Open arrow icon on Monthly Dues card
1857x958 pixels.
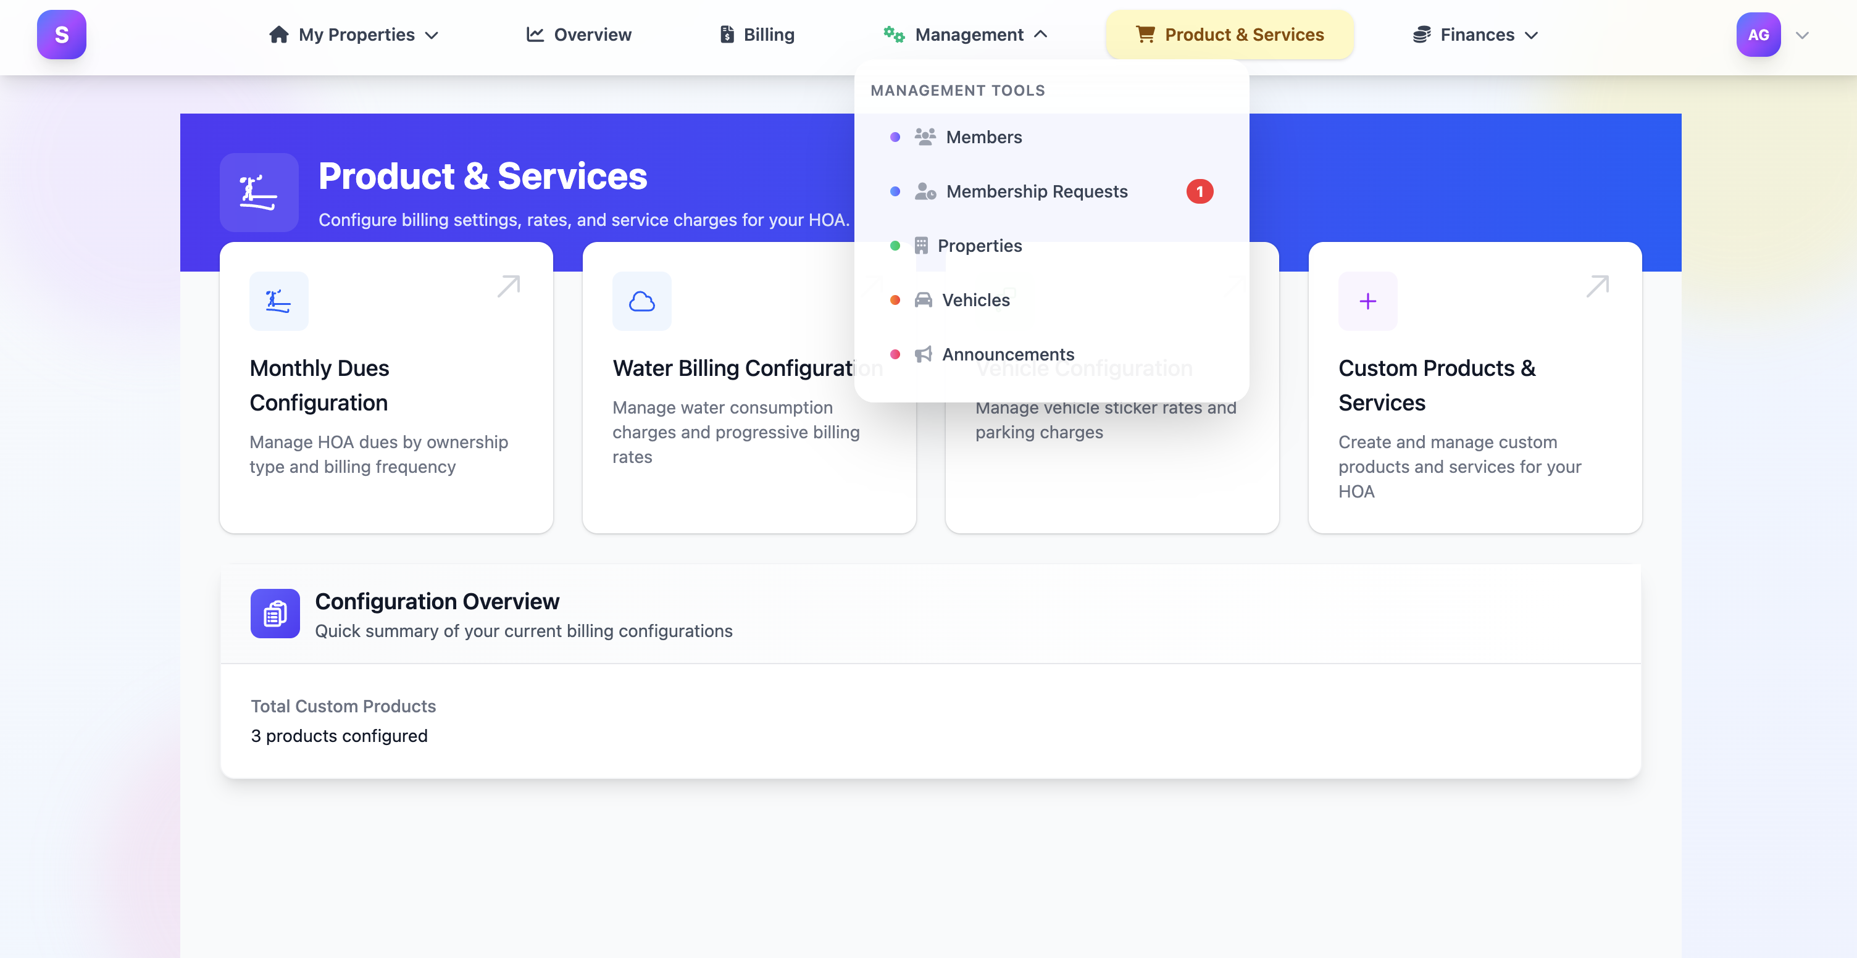point(508,286)
